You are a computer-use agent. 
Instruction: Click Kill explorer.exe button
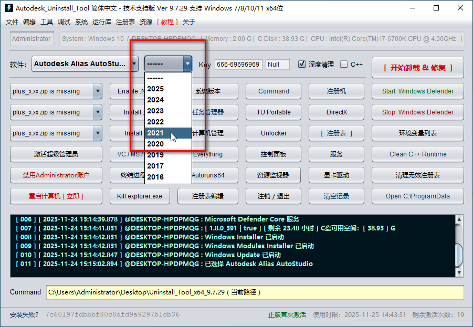click(x=140, y=196)
